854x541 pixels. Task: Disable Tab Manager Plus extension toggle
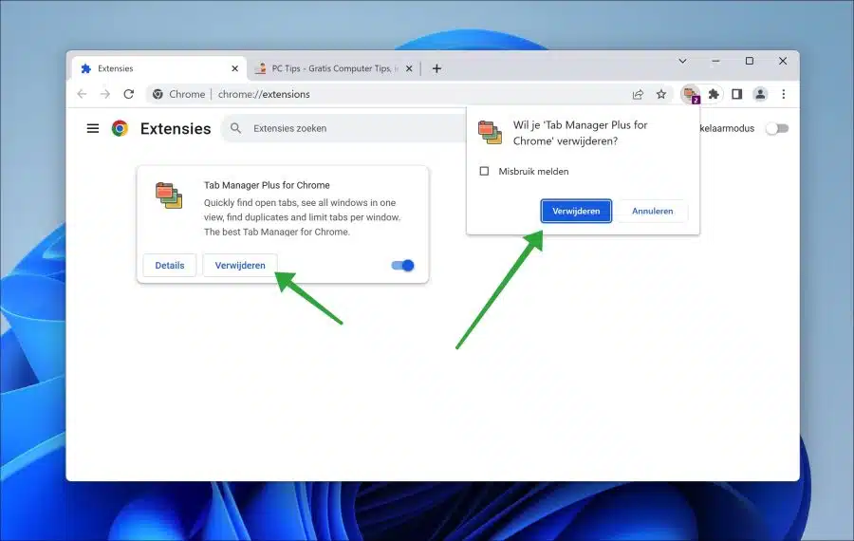click(402, 266)
